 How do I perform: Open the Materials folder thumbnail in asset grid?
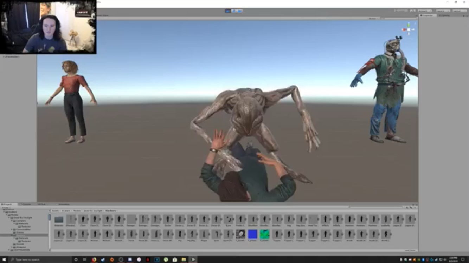59,220
